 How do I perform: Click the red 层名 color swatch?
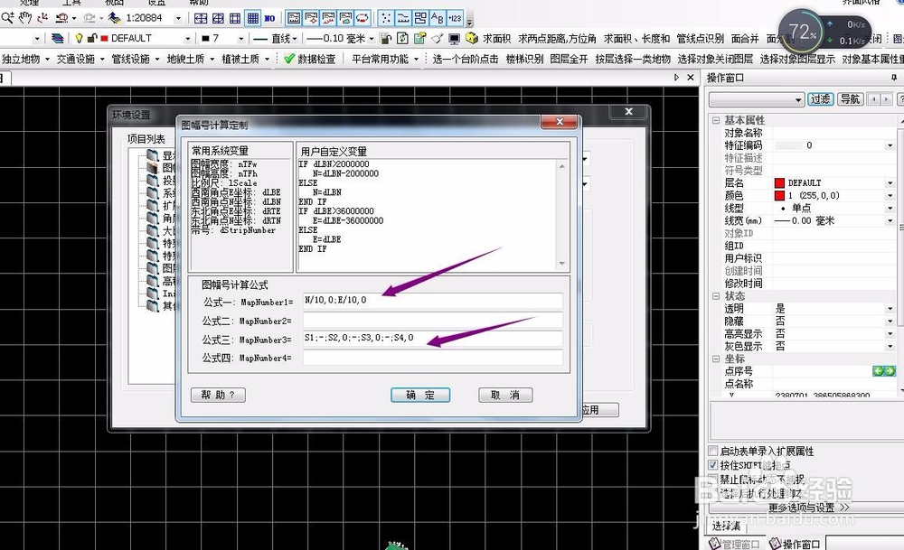[779, 183]
